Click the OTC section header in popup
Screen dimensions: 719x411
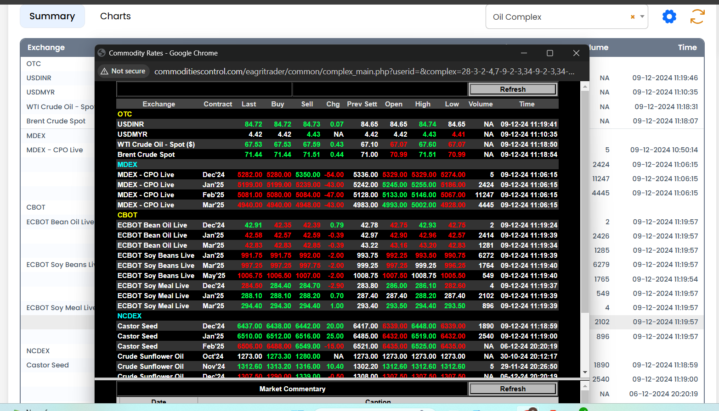125,114
